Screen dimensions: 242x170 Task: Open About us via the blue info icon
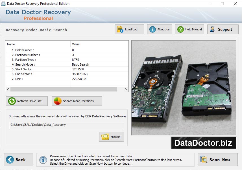pos(152,29)
